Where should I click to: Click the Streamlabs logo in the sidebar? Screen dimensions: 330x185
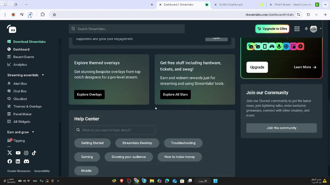coord(12,29)
